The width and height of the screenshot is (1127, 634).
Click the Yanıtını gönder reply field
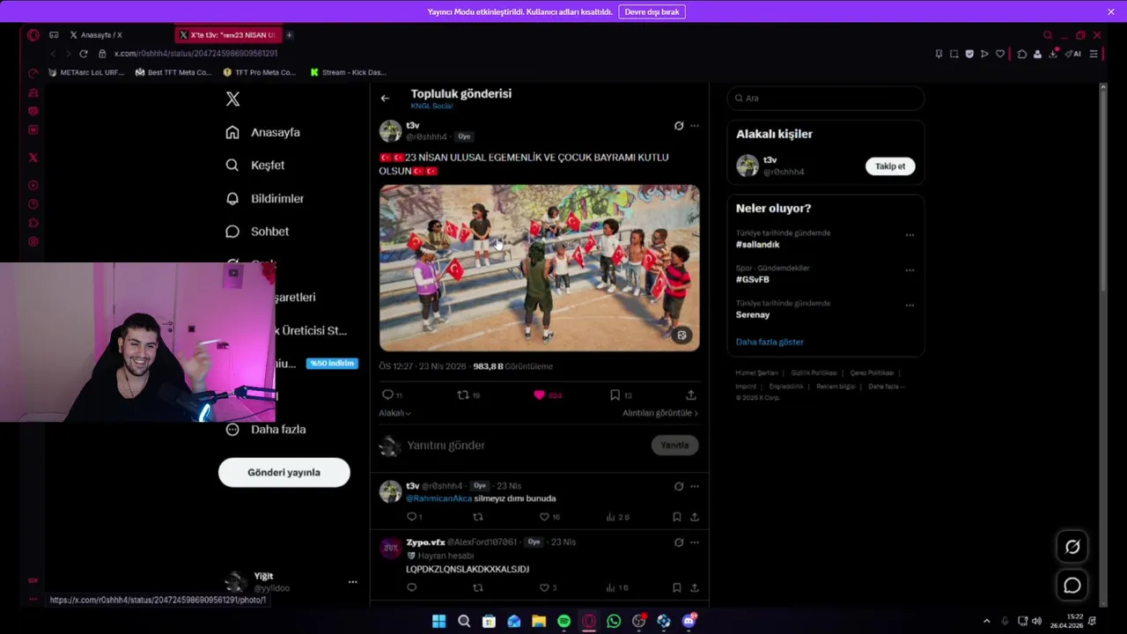tap(525, 446)
